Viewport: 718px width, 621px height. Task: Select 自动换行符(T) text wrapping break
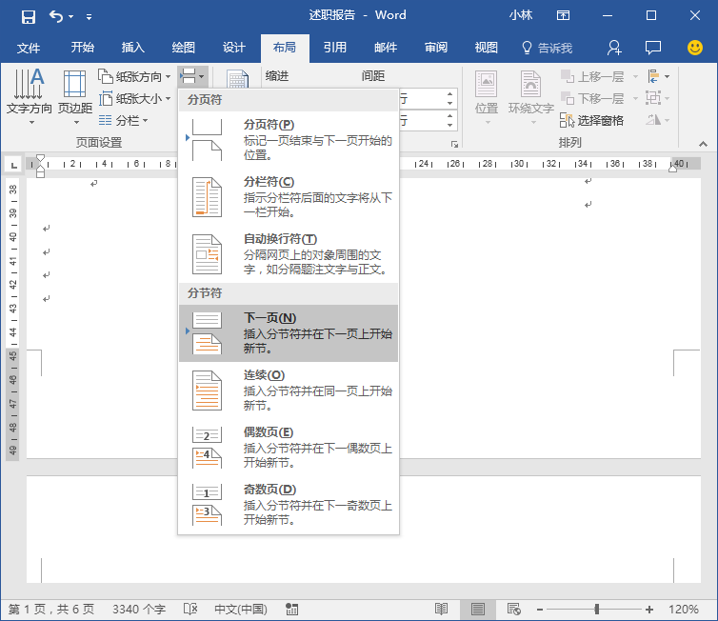tap(289, 254)
